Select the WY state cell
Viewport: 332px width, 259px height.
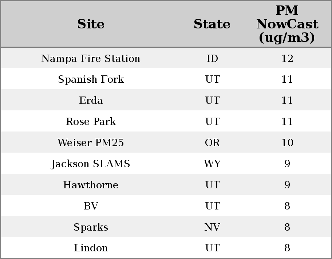(212, 164)
